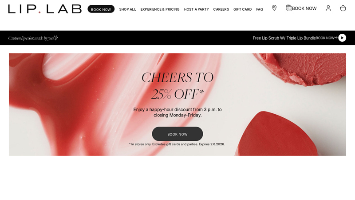Click the play button in announcement bar

342,38
